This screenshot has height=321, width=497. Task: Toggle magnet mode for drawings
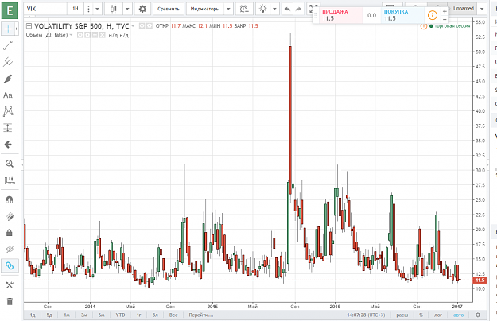(x=10, y=199)
